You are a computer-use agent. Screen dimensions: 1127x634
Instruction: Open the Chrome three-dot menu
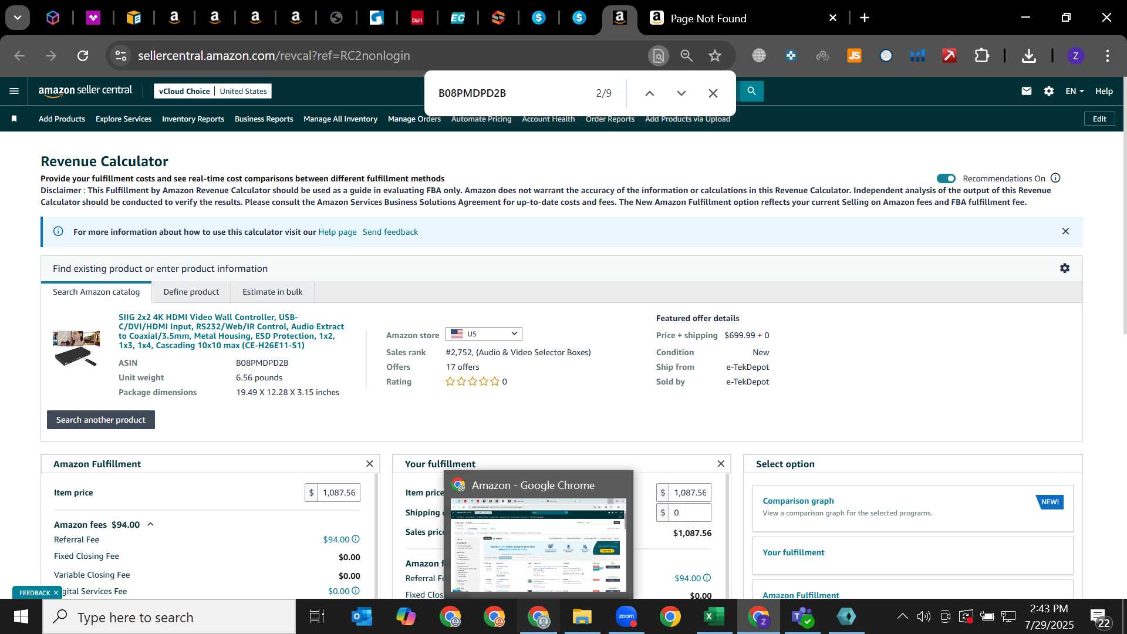coord(1108,56)
